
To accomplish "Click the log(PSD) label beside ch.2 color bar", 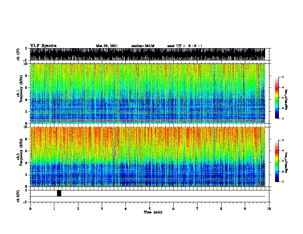I will pos(287,162).
